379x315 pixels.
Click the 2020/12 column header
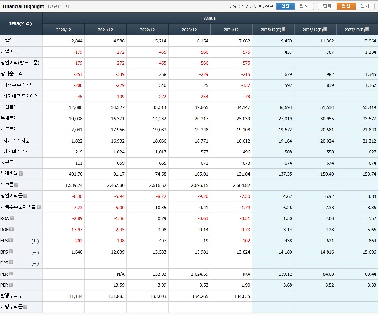64,30
